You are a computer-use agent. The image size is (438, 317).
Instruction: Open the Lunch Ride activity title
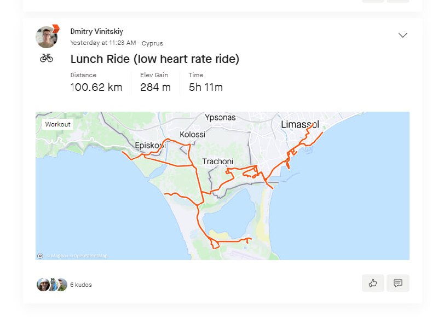tap(155, 59)
